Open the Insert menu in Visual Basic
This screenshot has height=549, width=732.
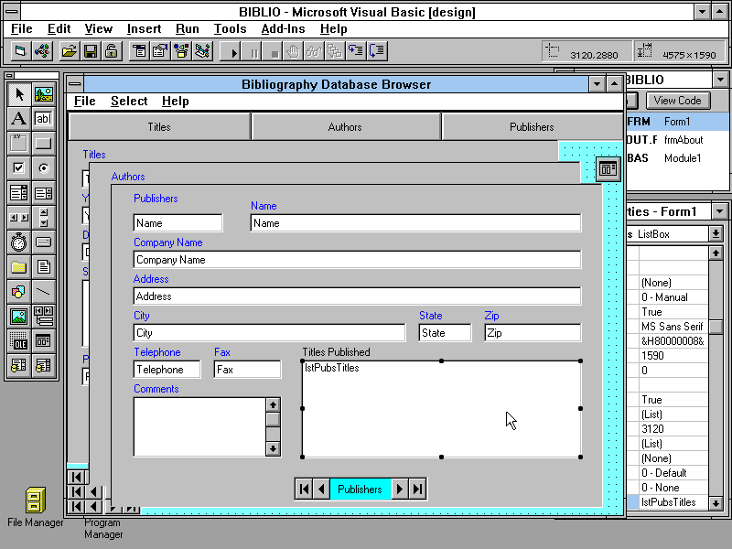tap(144, 29)
